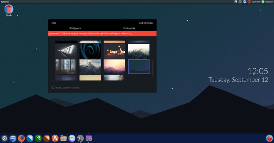Image resolution: width=274 pixels, height=143 pixels.
Task: Select the beige sand wallpaper thumbnail
Action: point(90,78)
